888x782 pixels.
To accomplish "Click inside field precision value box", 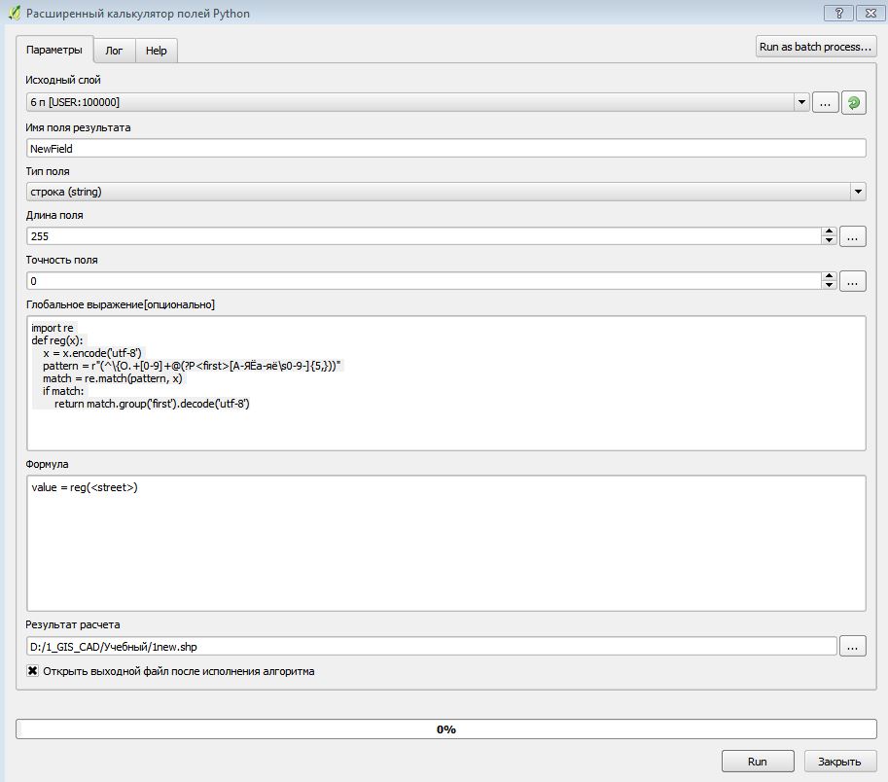I will (x=424, y=281).
